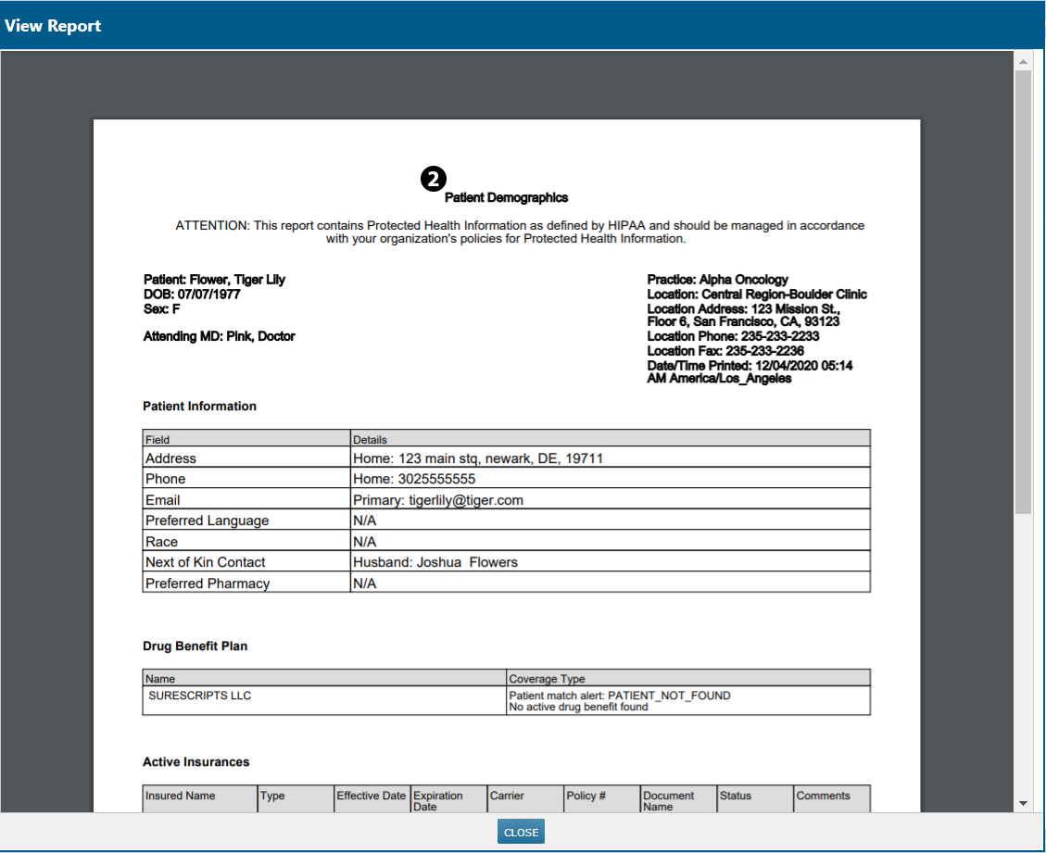Click the Attending MD: Pink, Doctor line
Image resolution: width=1046 pixels, height=853 pixels.
[x=219, y=336]
